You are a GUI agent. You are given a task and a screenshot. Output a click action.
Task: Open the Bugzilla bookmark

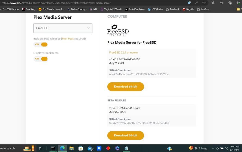click(188, 9)
